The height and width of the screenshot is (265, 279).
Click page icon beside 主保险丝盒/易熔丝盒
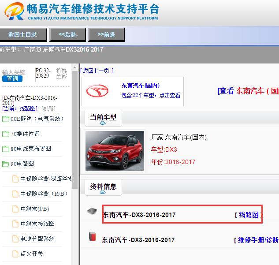[15, 179]
